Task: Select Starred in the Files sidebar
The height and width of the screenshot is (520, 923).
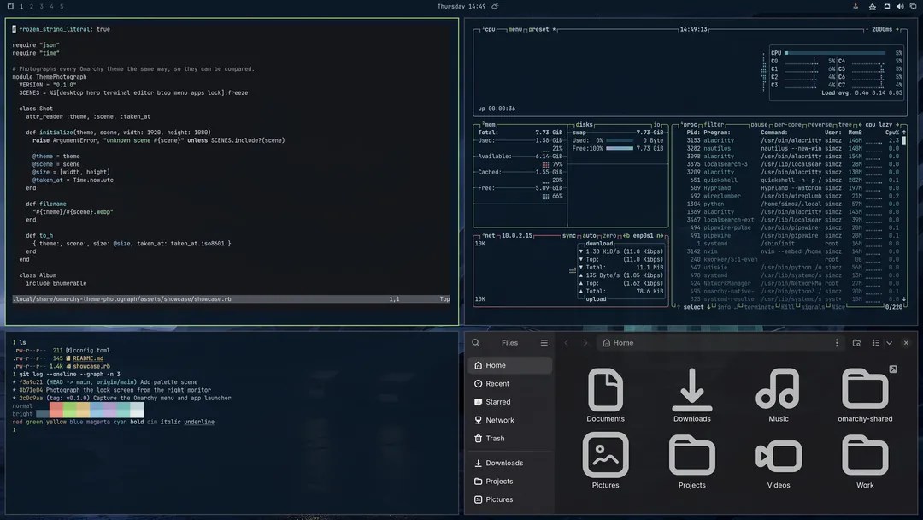Action: (x=509, y=402)
